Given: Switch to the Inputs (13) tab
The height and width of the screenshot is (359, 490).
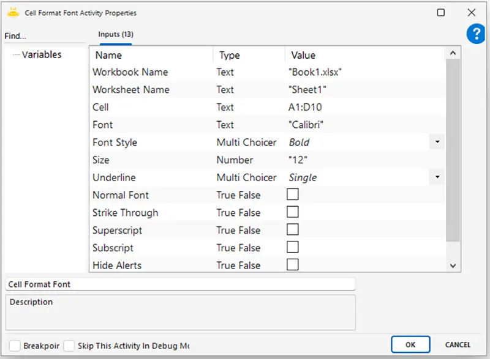Looking at the screenshot, I should (116, 34).
